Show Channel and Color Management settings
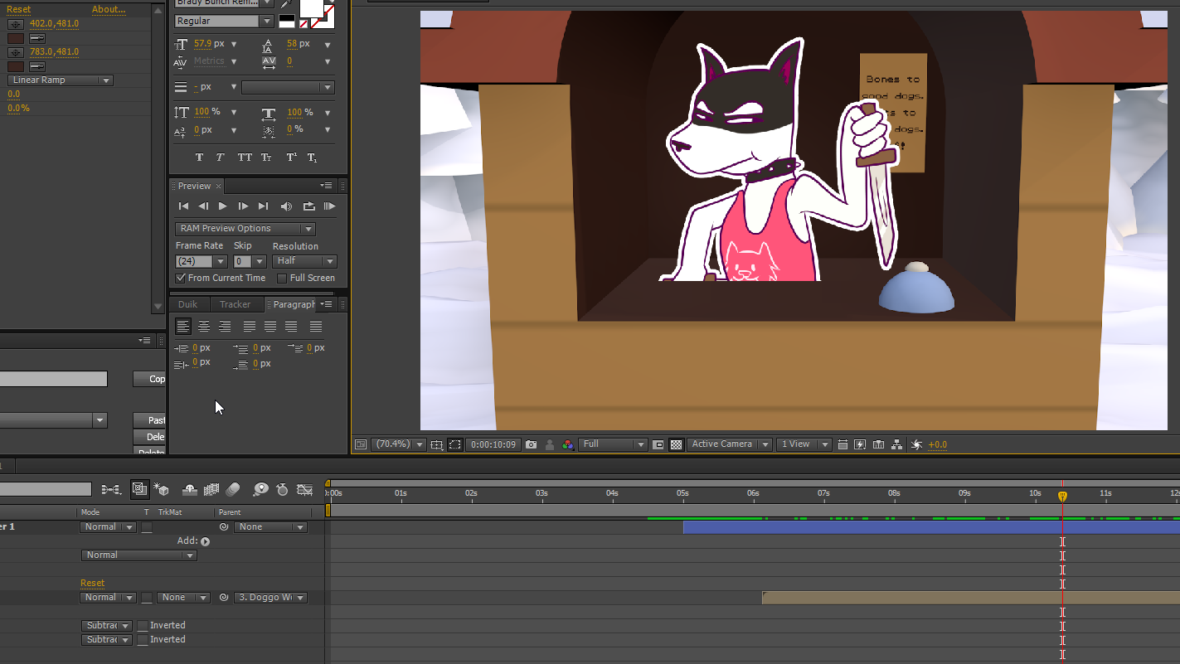Image resolution: width=1180 pixels, height=664 pixels. (567, 444)
